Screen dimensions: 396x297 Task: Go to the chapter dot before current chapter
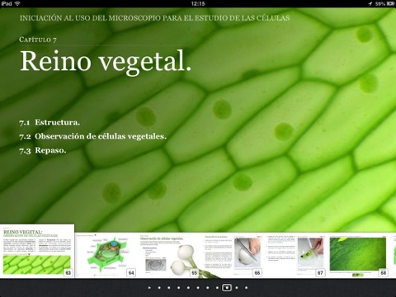pyautogui.click(x=217, y=288)
